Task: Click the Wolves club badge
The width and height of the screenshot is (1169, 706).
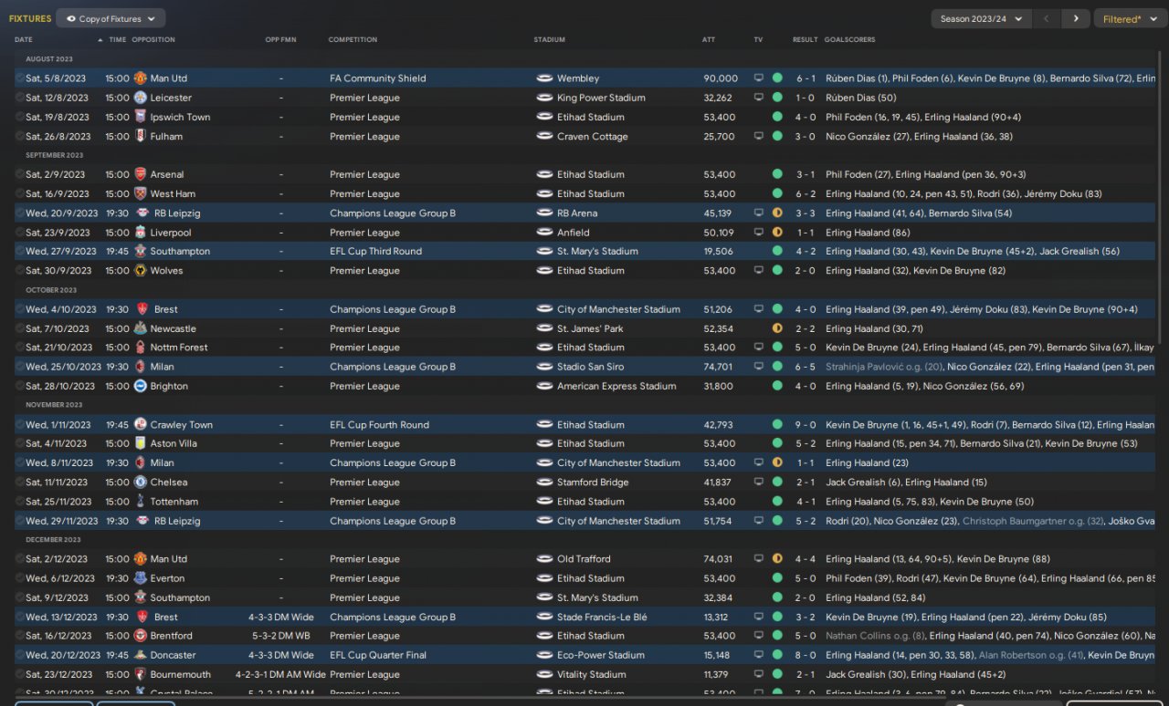Action: click(140, 271)
